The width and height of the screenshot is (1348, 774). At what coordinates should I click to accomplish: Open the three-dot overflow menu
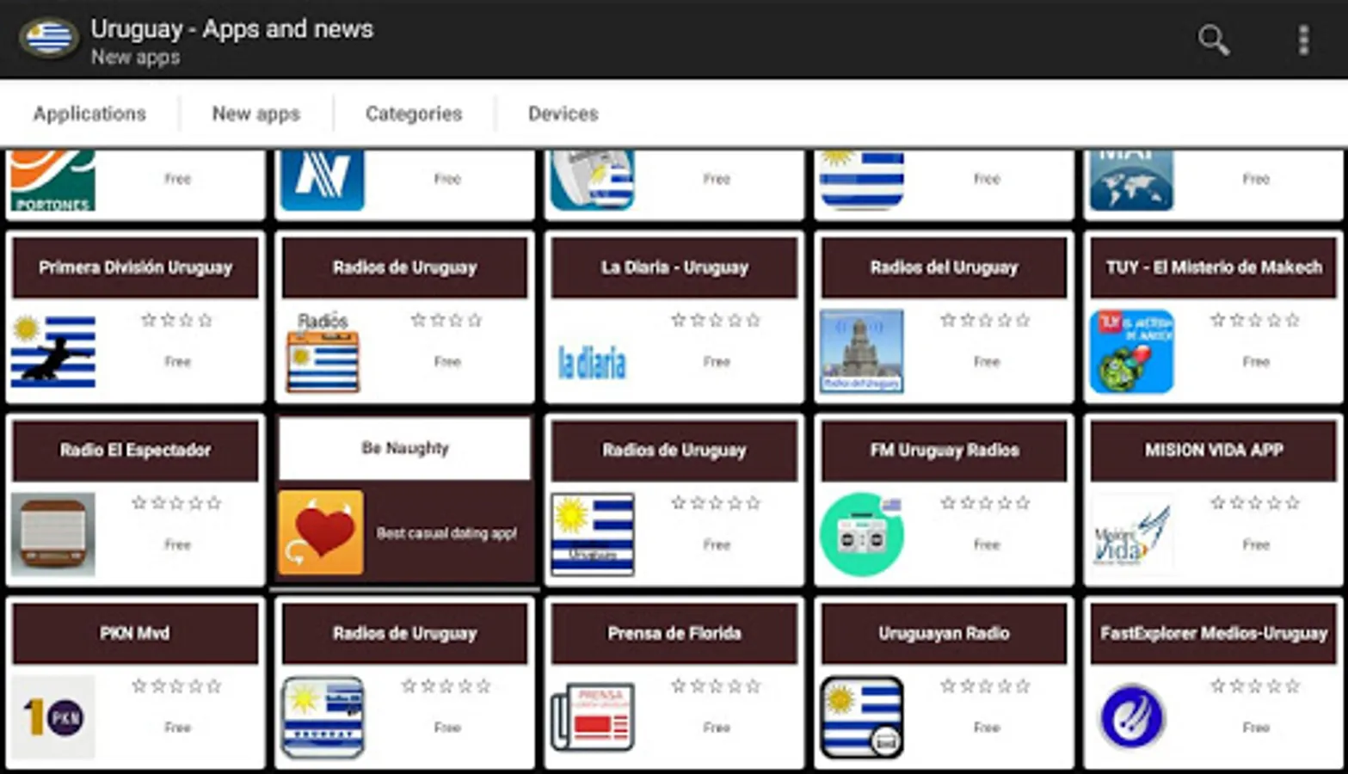click(1303, 40)
